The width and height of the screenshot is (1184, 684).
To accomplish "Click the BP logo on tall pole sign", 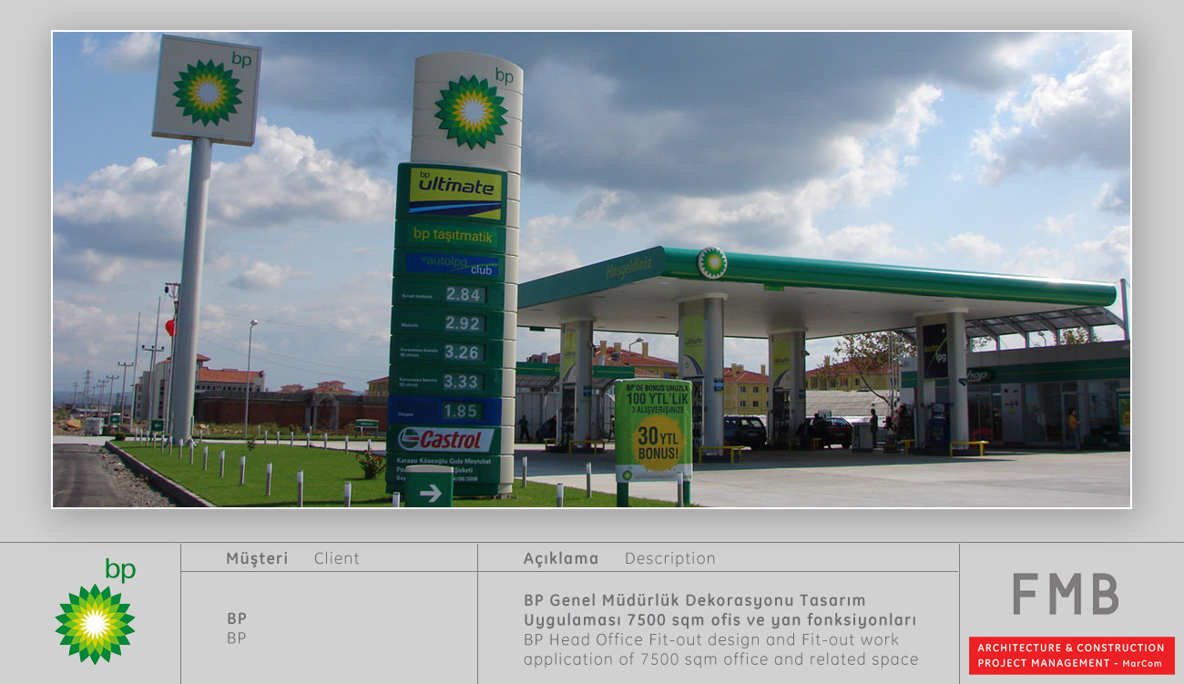I will (x=207, y=91).
